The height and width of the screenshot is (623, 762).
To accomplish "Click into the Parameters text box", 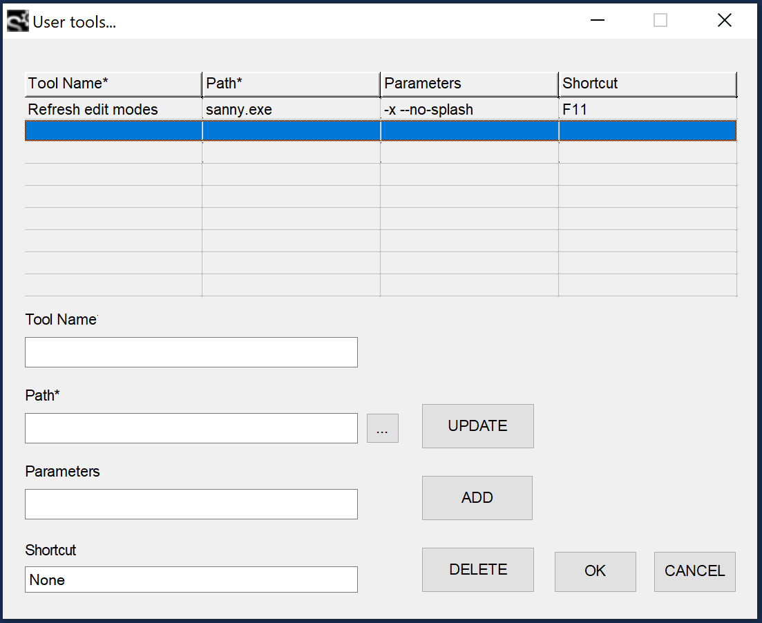I will (191, 504).
